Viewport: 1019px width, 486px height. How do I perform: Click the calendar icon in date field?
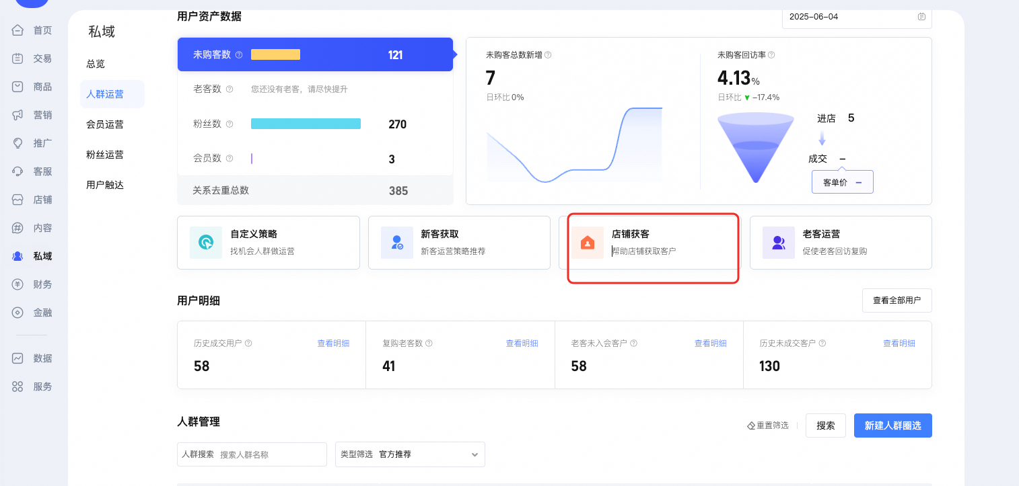point(921,17)
